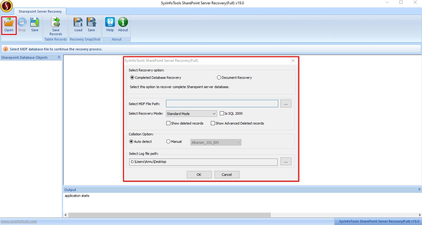Visit www.sysinfotools.com link
This screenshot has width=422, height=225.
(x=19, y=221)
